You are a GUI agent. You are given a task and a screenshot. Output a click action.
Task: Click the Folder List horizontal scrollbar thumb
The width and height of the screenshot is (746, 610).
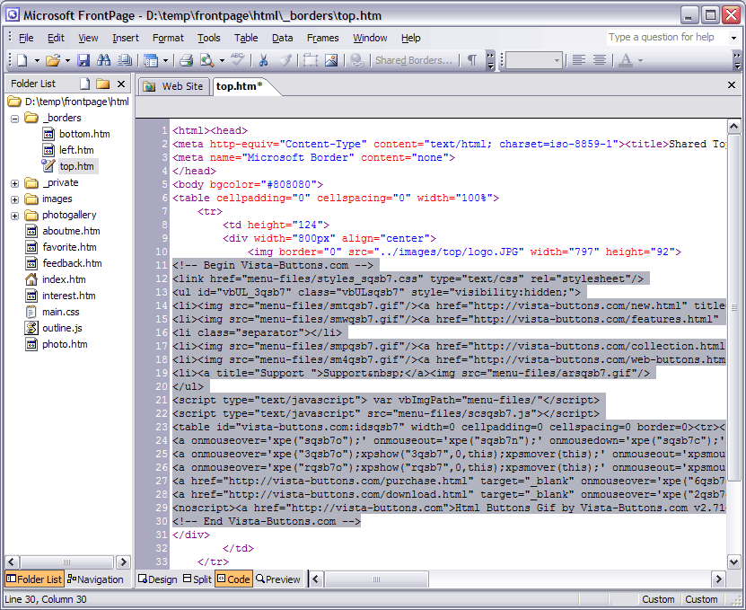point(66,561)
